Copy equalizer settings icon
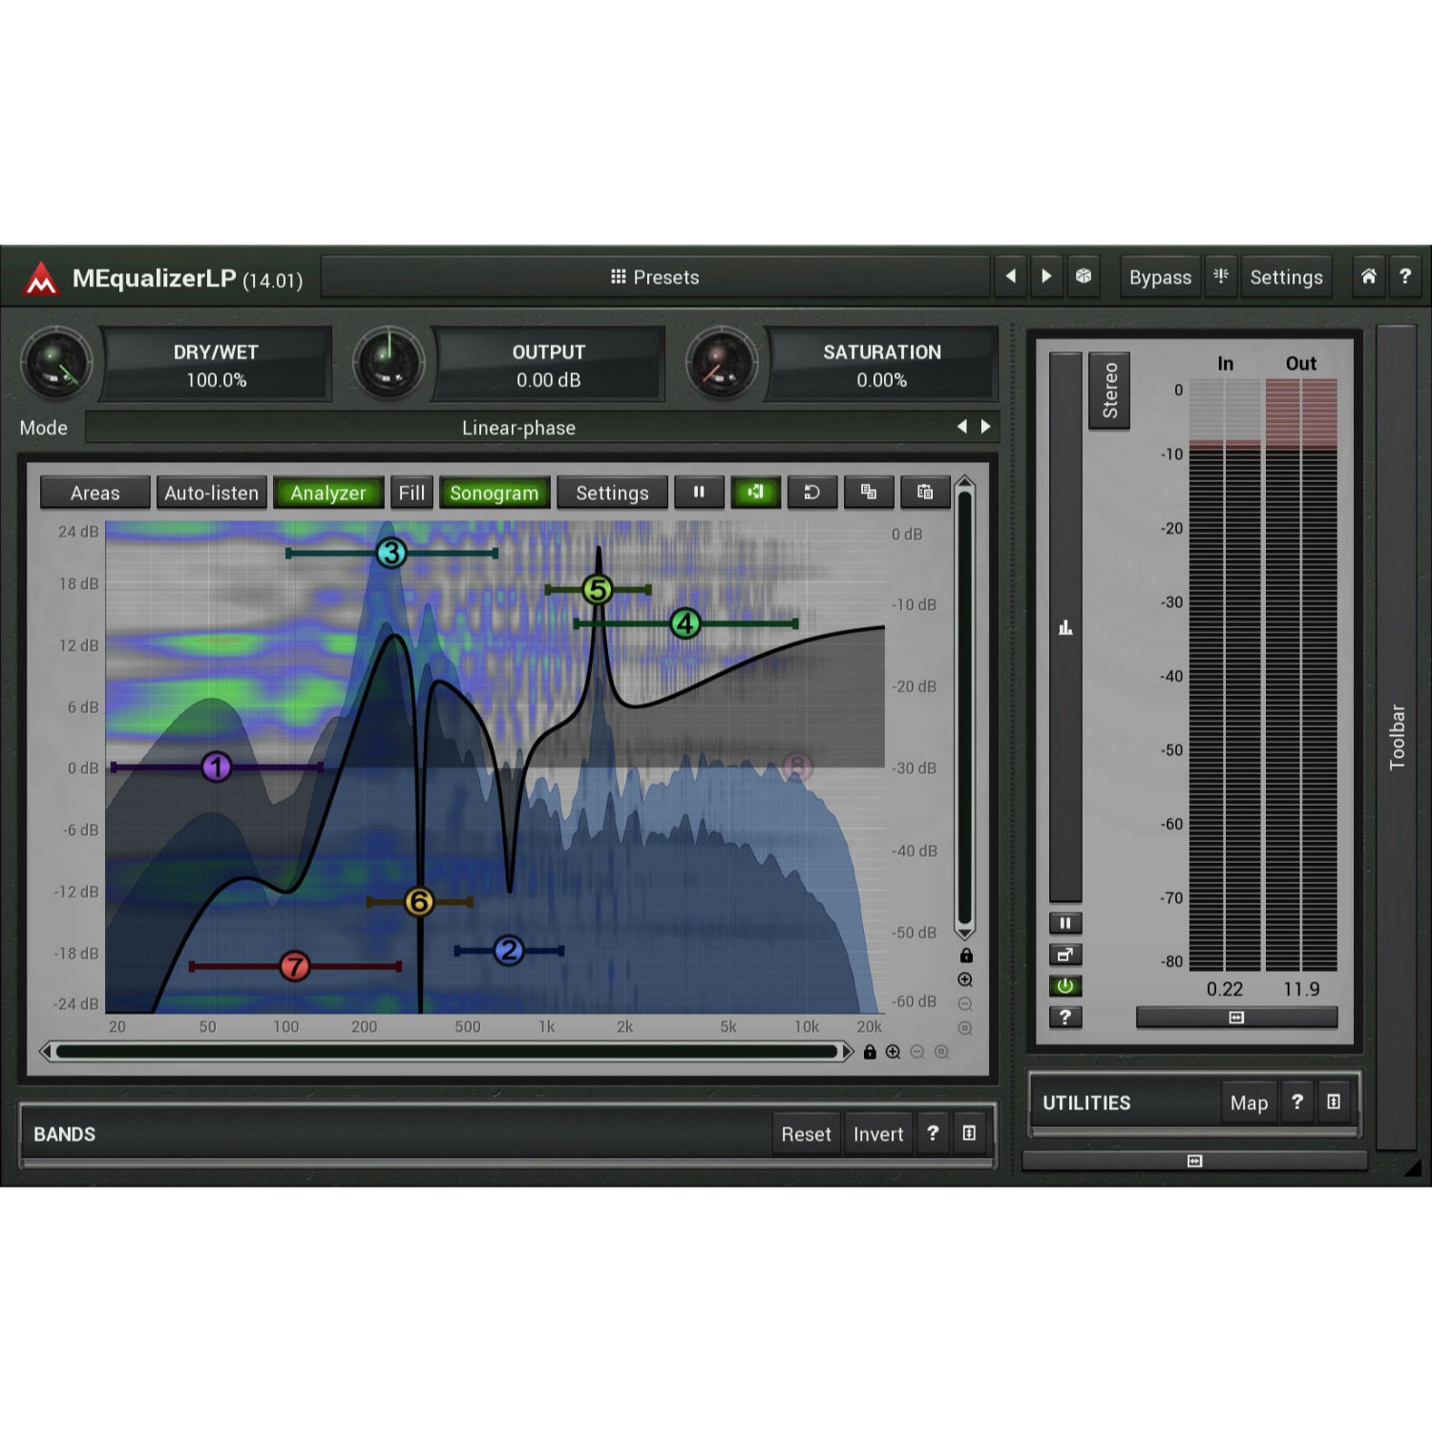Viewport: 1432px width, 1432px height. 869,493
